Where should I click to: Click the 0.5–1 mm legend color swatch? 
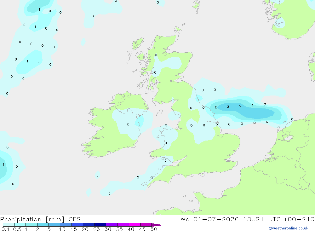pyautogui.click(x=20, y=225)
